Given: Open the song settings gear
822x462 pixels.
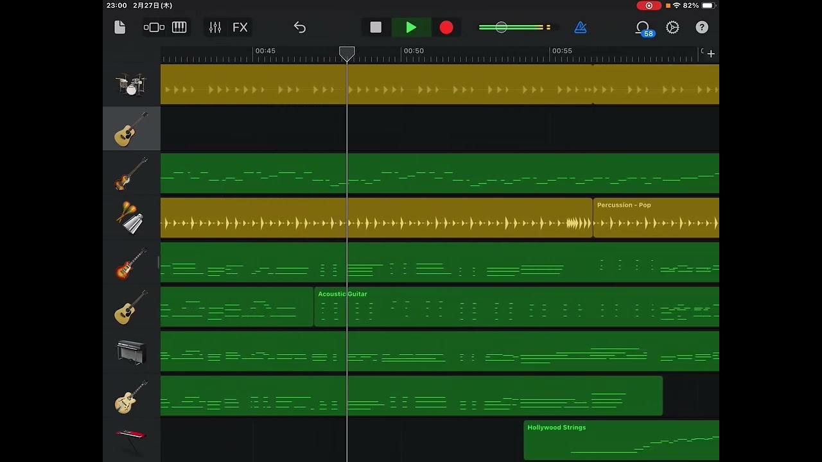Looking at the screenshot, I should tap(672, 28).
